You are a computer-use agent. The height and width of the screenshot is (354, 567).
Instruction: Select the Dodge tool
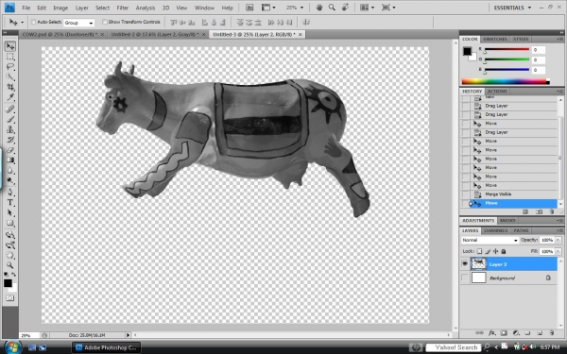coord(10,180)
